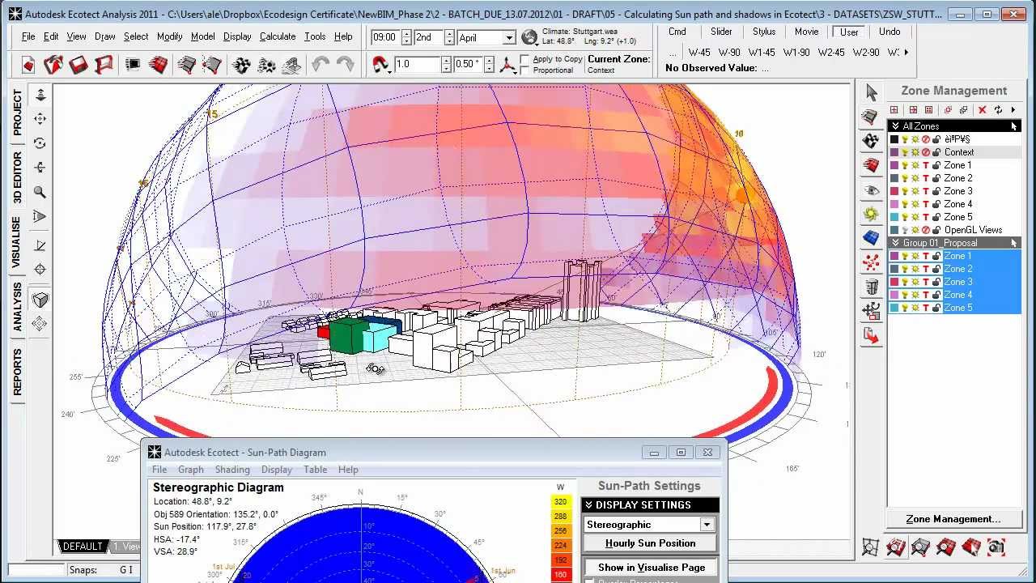Expand more zone toolbar options arrow
Viewport: 1036px width, 583px height.
pos(1013,110)
